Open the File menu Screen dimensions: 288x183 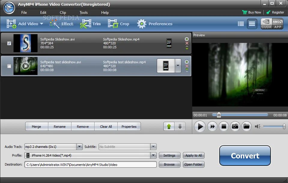click(24, 13)
